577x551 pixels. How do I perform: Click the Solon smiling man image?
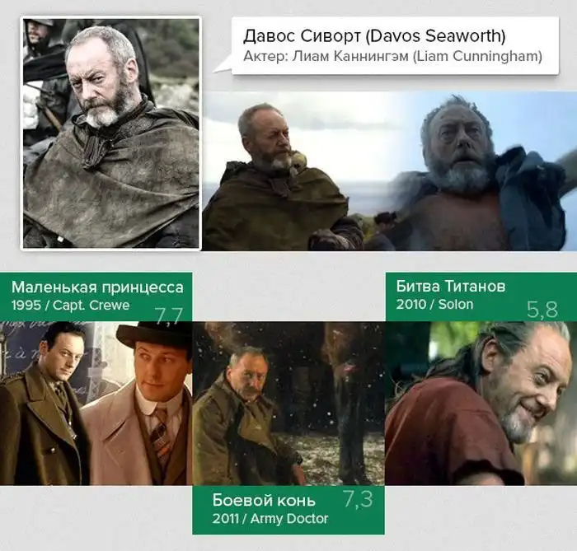481,403
